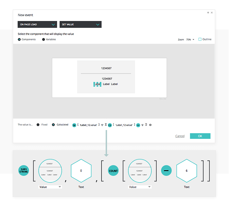Viewport: 229px width, 208px height.
Task: Select the Components radio option
Action: pyautogui.click(x=19, y=40)
